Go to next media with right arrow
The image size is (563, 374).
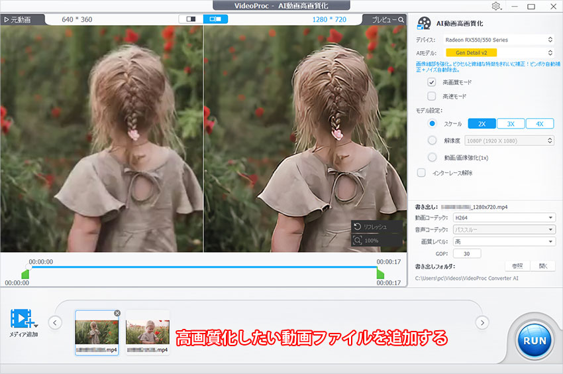pos(482,322)
